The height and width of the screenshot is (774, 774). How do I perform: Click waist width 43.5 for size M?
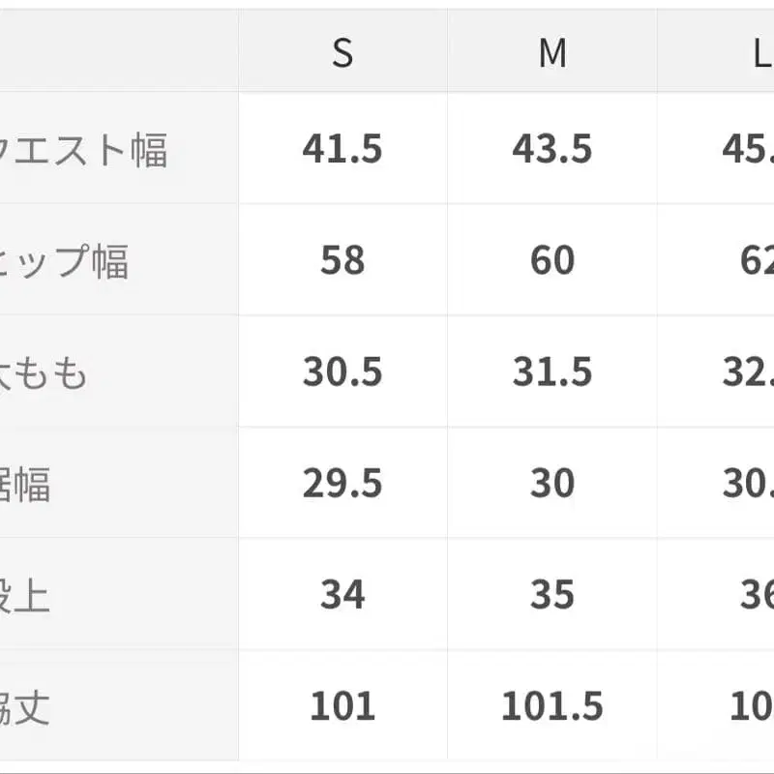click(x=552, y=150)
